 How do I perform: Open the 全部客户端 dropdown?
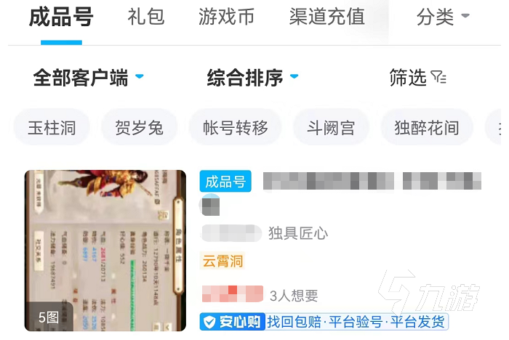(x=88, y=78)
